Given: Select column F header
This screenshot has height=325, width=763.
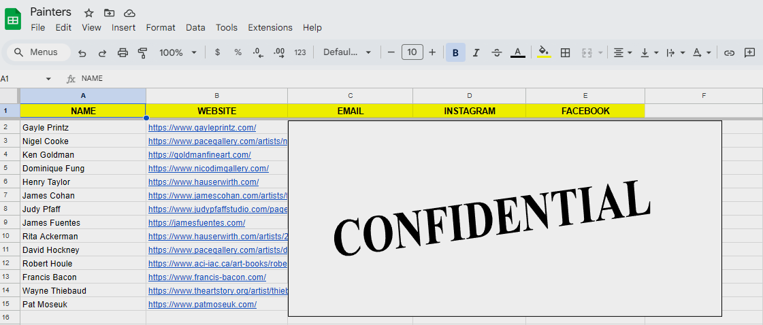Looking at the screenshot, I should point(704,96).
